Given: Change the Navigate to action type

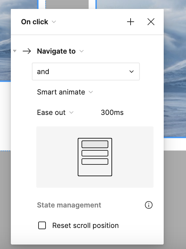Looking at the screenshot, I should [x=60, y=51].
